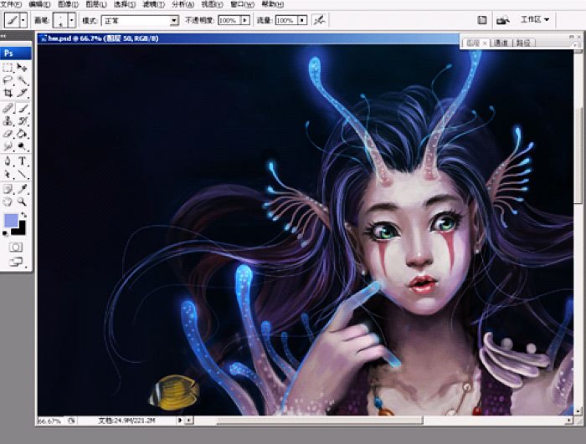Click the Ps logo at toolbox top
586x444 pixels.
point(8,54)
